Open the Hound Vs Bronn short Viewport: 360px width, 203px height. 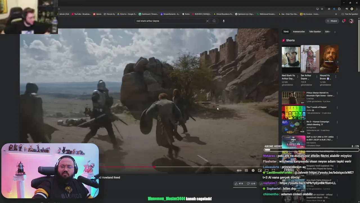(329, 59)
